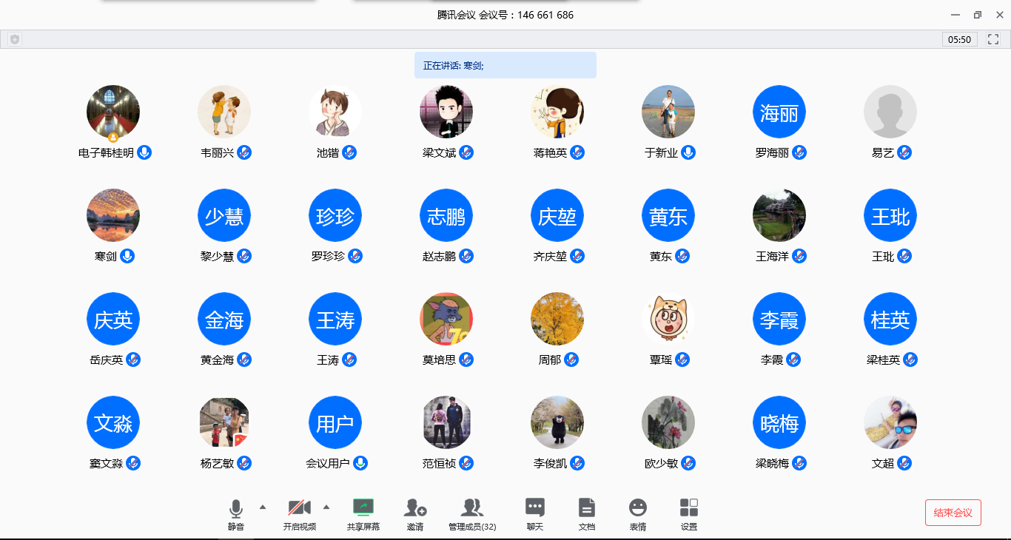1011x540 pixels.
Task: Expand the video options arrow next to 开启视频
Action: pyautogui.click(x=326, y=507)
